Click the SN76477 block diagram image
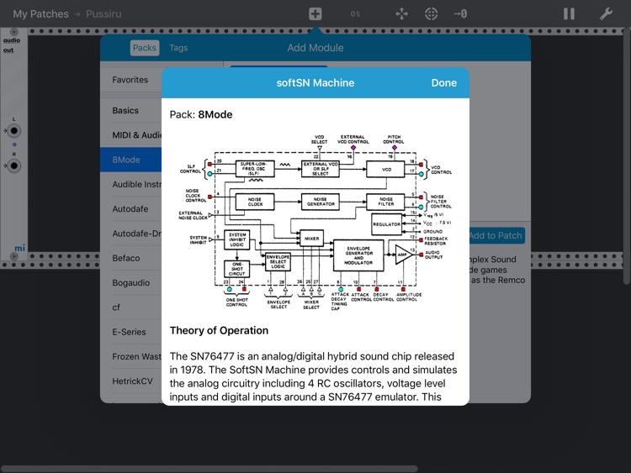The image size is (631, 473). [315, 223]
